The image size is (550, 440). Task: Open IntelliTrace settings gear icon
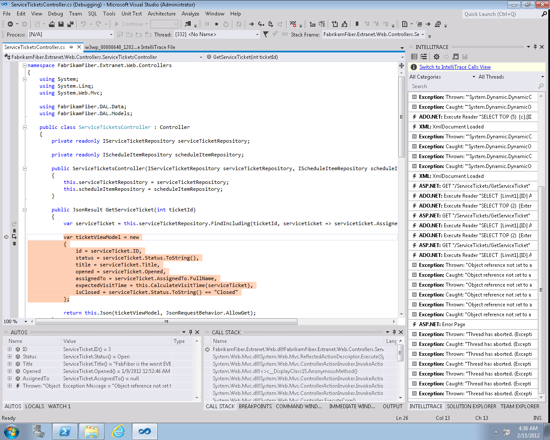coord(437,57)
